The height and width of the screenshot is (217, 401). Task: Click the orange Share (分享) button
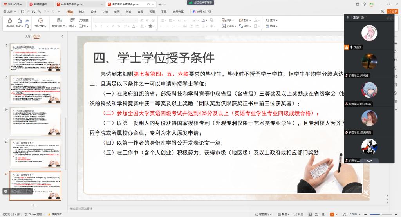[x=392, y=12]
